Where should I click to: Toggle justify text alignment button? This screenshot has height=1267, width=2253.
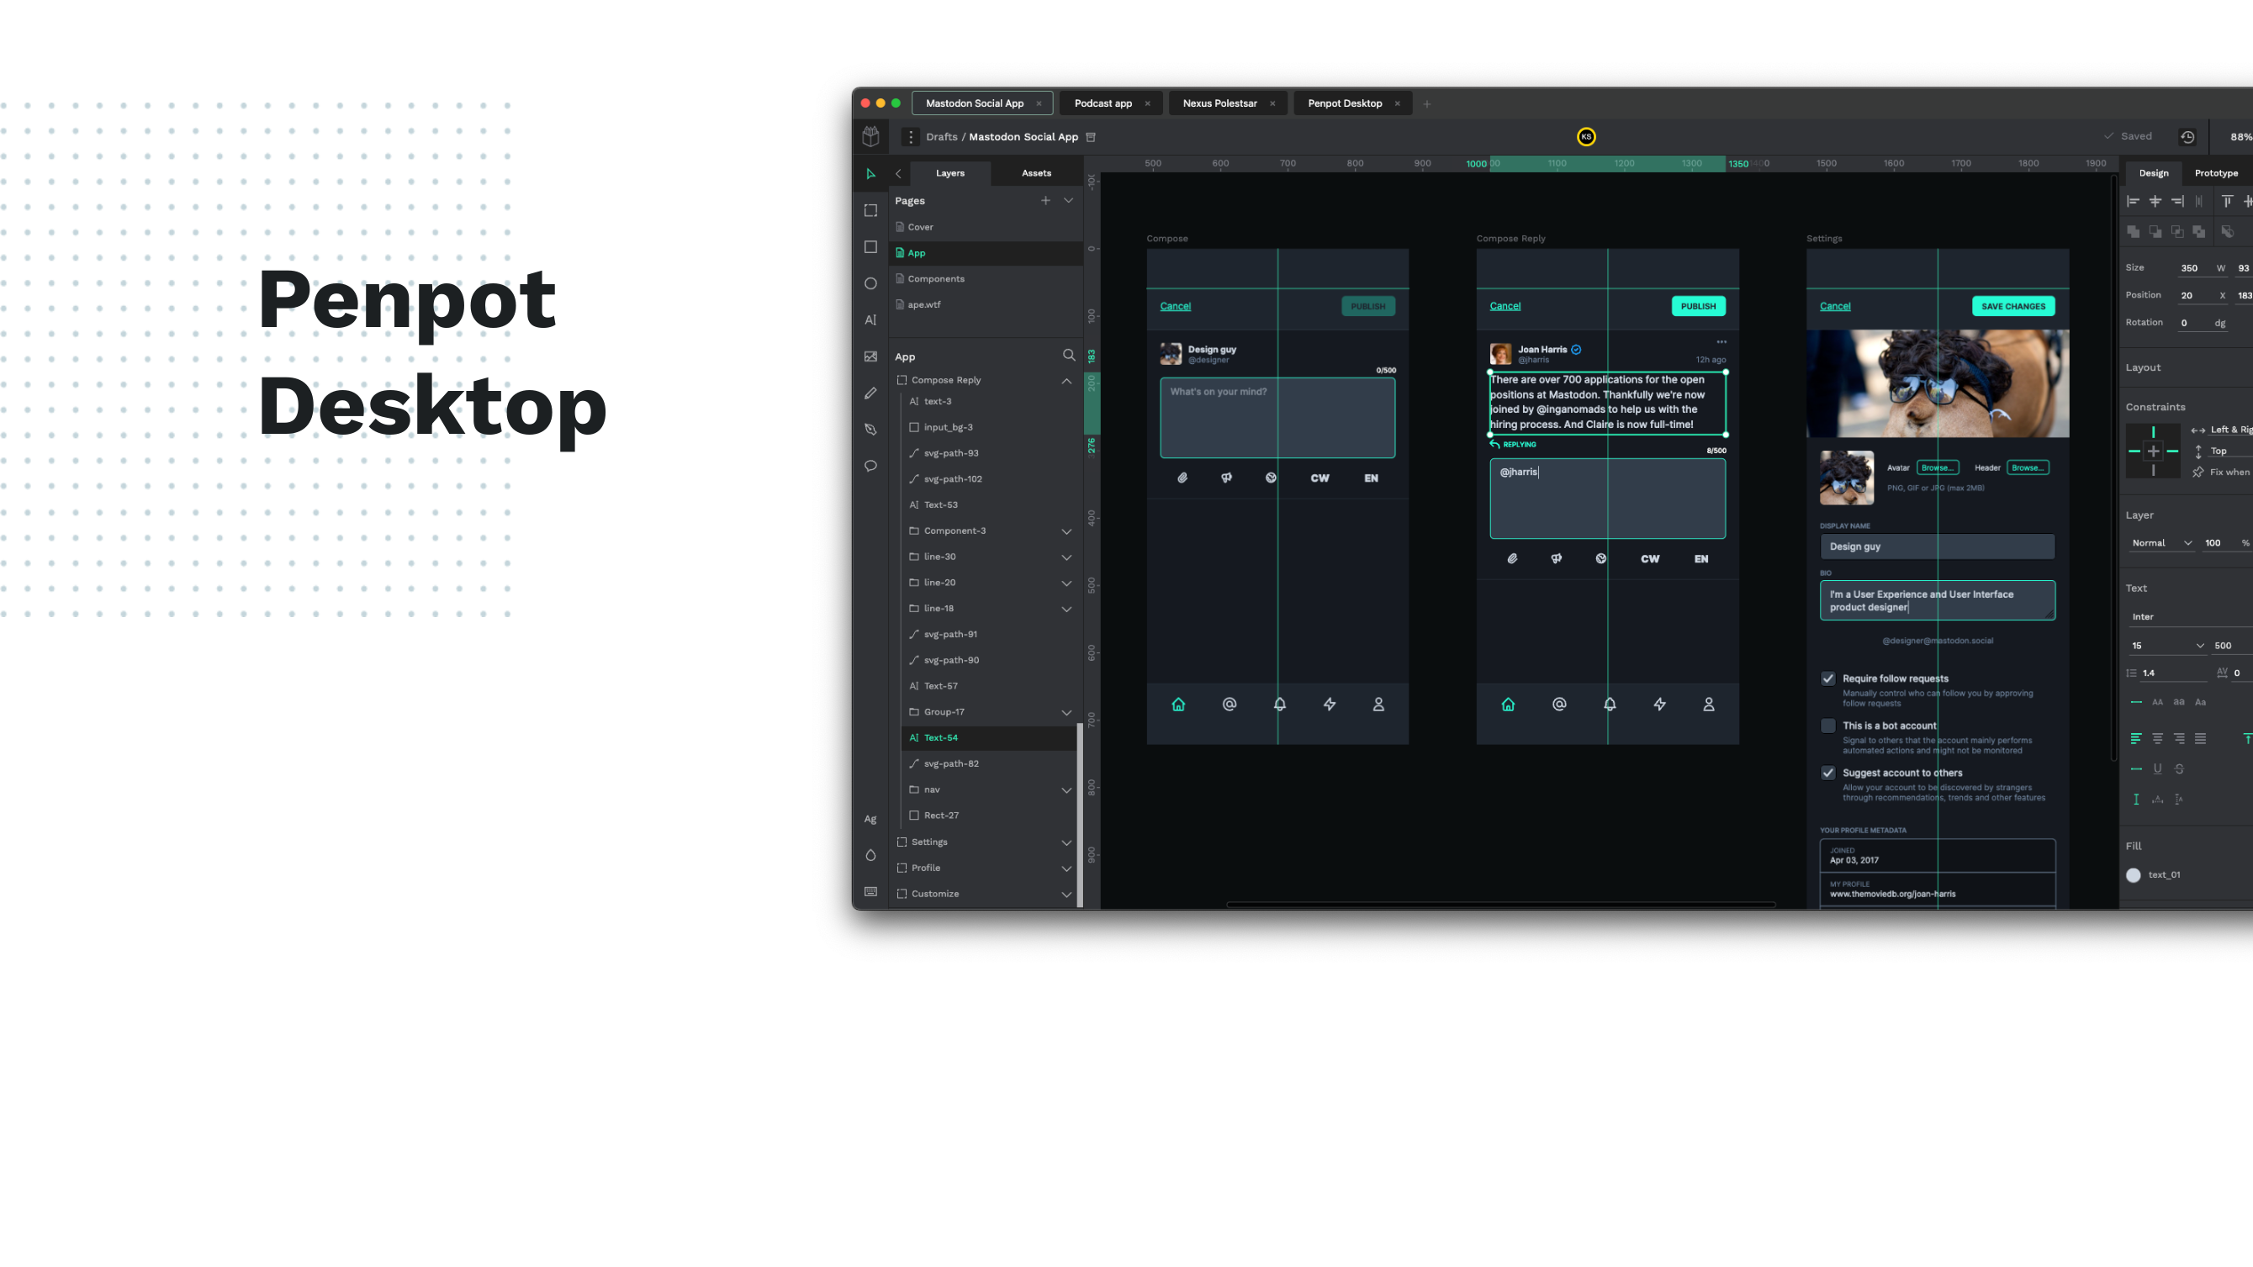point(2201,739)
